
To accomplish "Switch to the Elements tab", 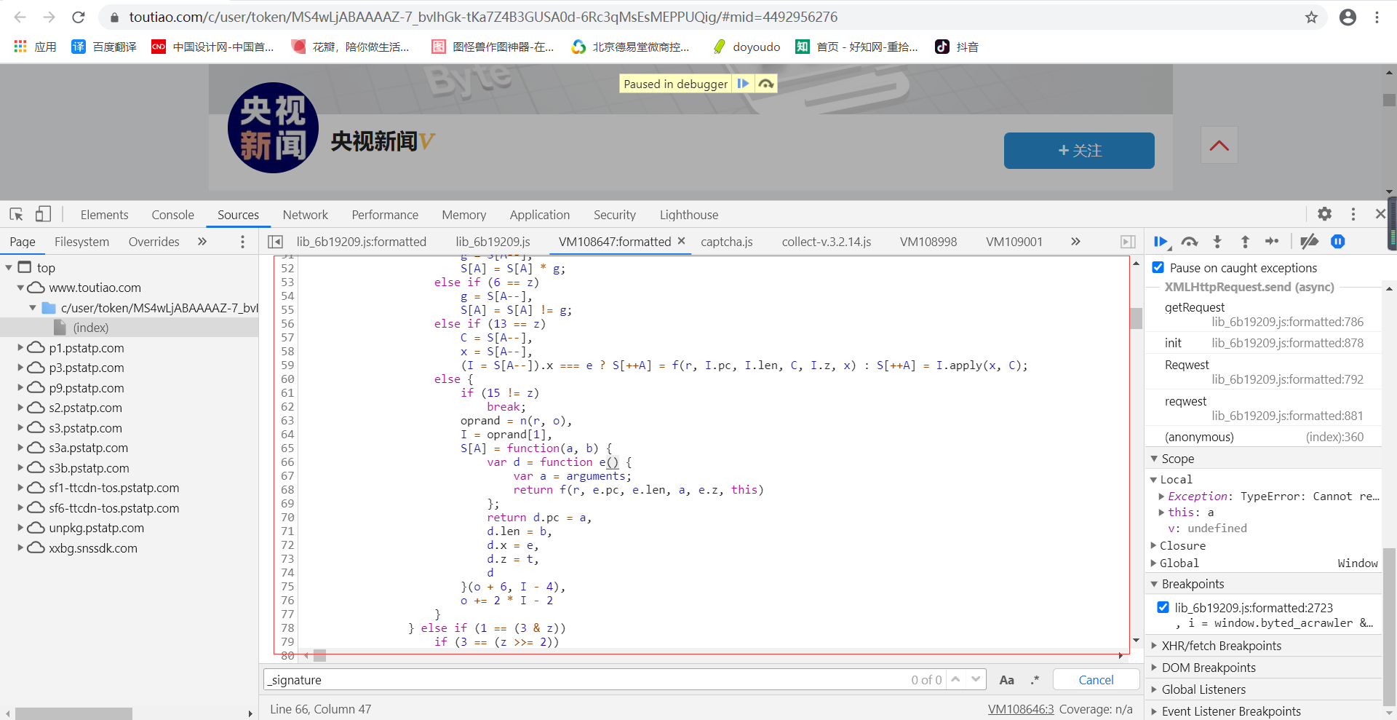I will [x=104, y=215].
